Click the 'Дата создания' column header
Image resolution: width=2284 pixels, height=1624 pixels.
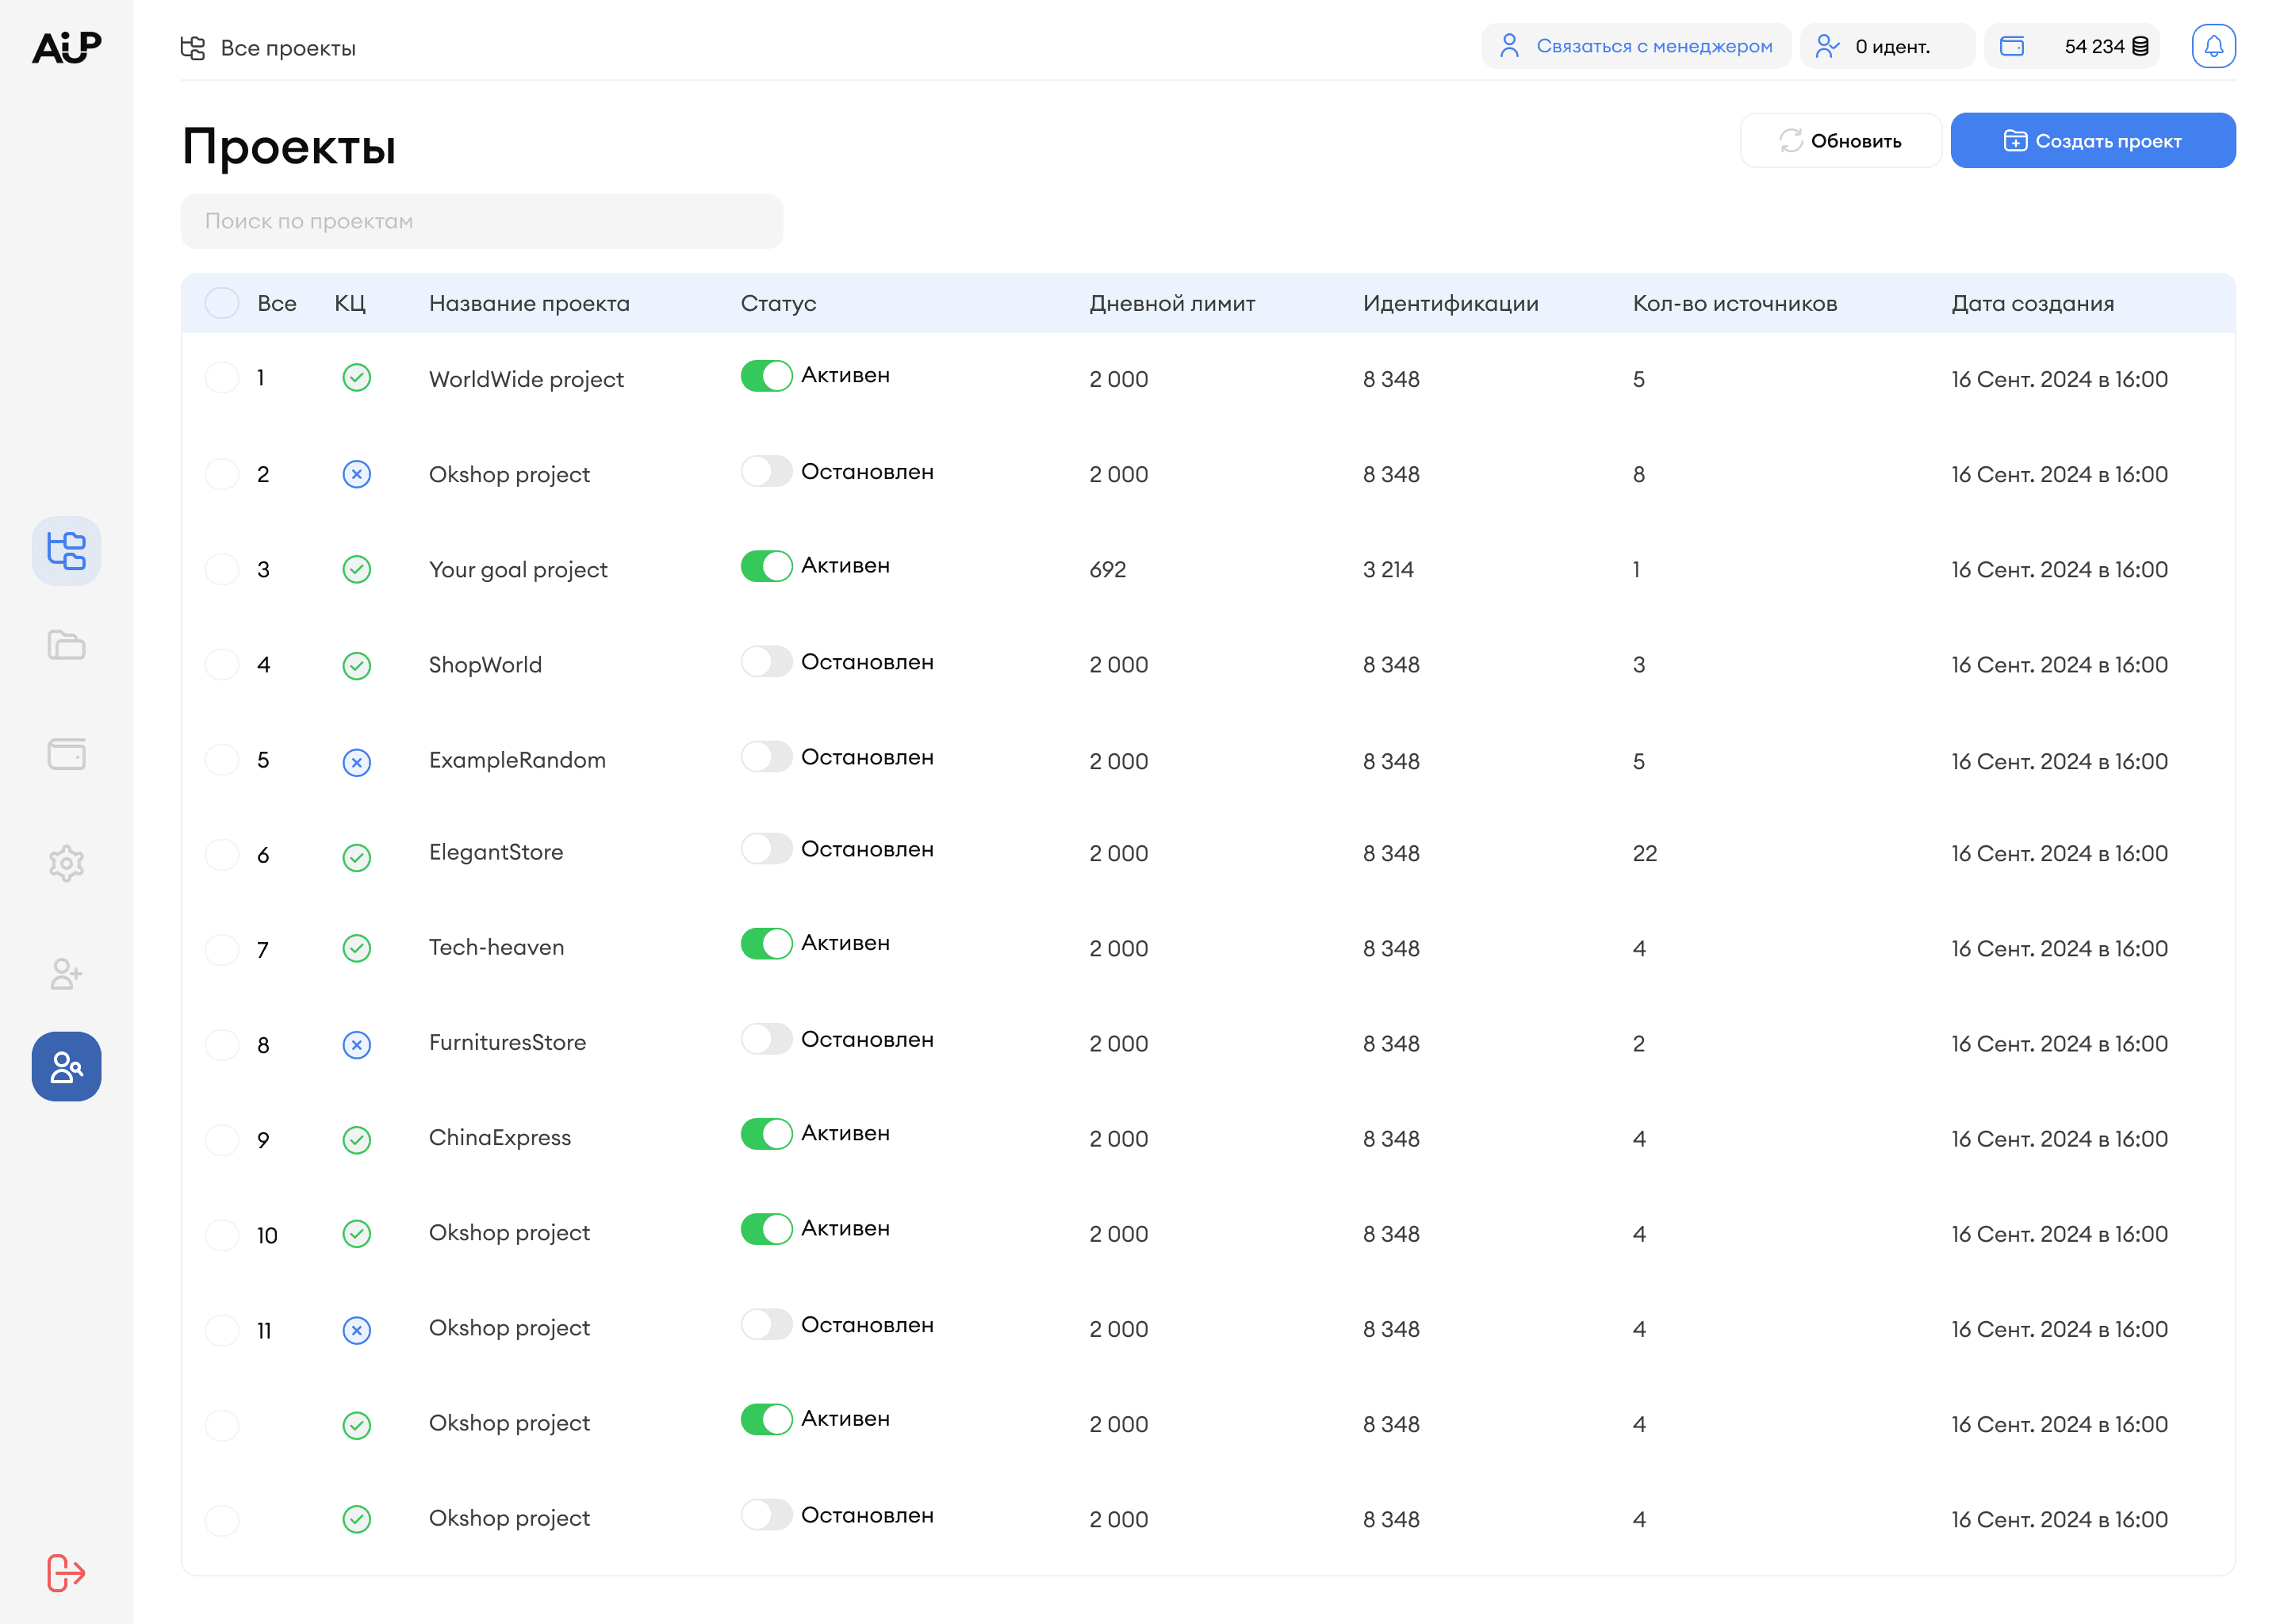pyautogui.click(x=2032, y=303)
